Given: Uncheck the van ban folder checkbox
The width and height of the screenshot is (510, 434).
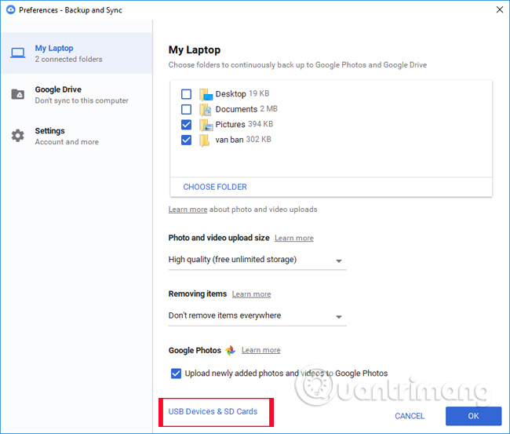Looking at the screenshot, I should point(187,140).
